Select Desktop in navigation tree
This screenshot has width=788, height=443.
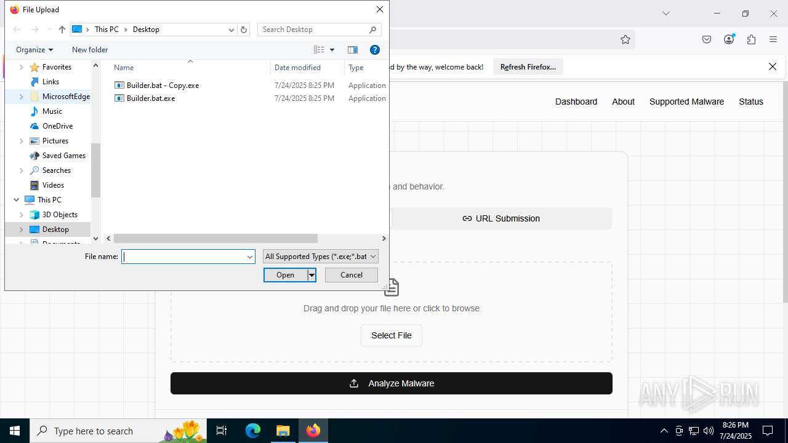click(x=55, y=229)
